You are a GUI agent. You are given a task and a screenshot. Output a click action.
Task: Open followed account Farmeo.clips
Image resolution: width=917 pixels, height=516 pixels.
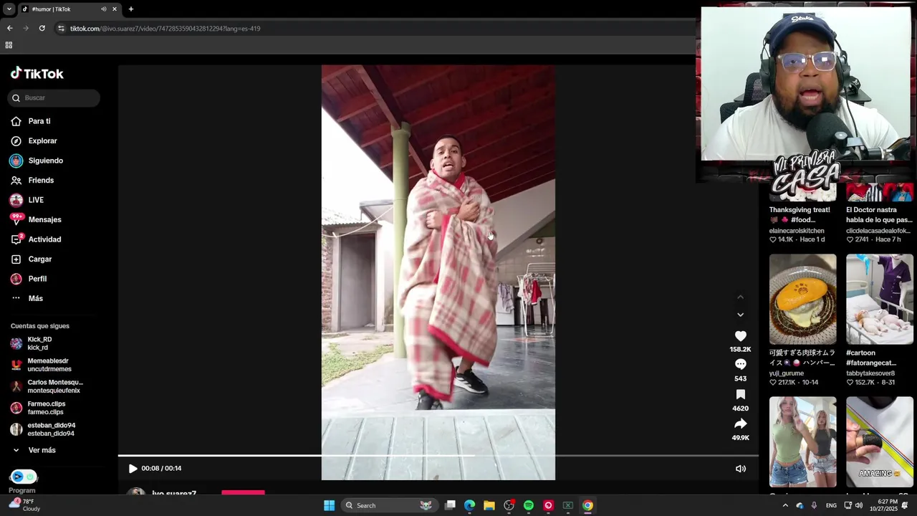point(38,408)
